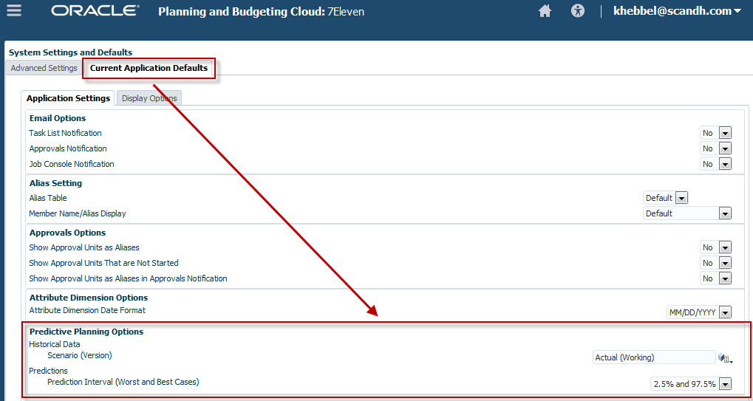Open khebbel@scandh.com user menu

coord(677,11)
